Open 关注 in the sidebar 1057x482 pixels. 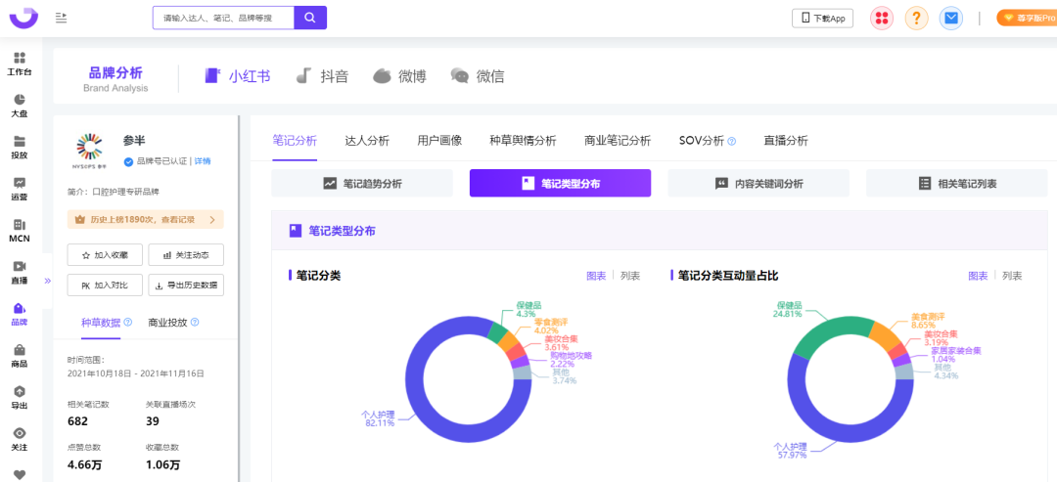coord(20,440)
